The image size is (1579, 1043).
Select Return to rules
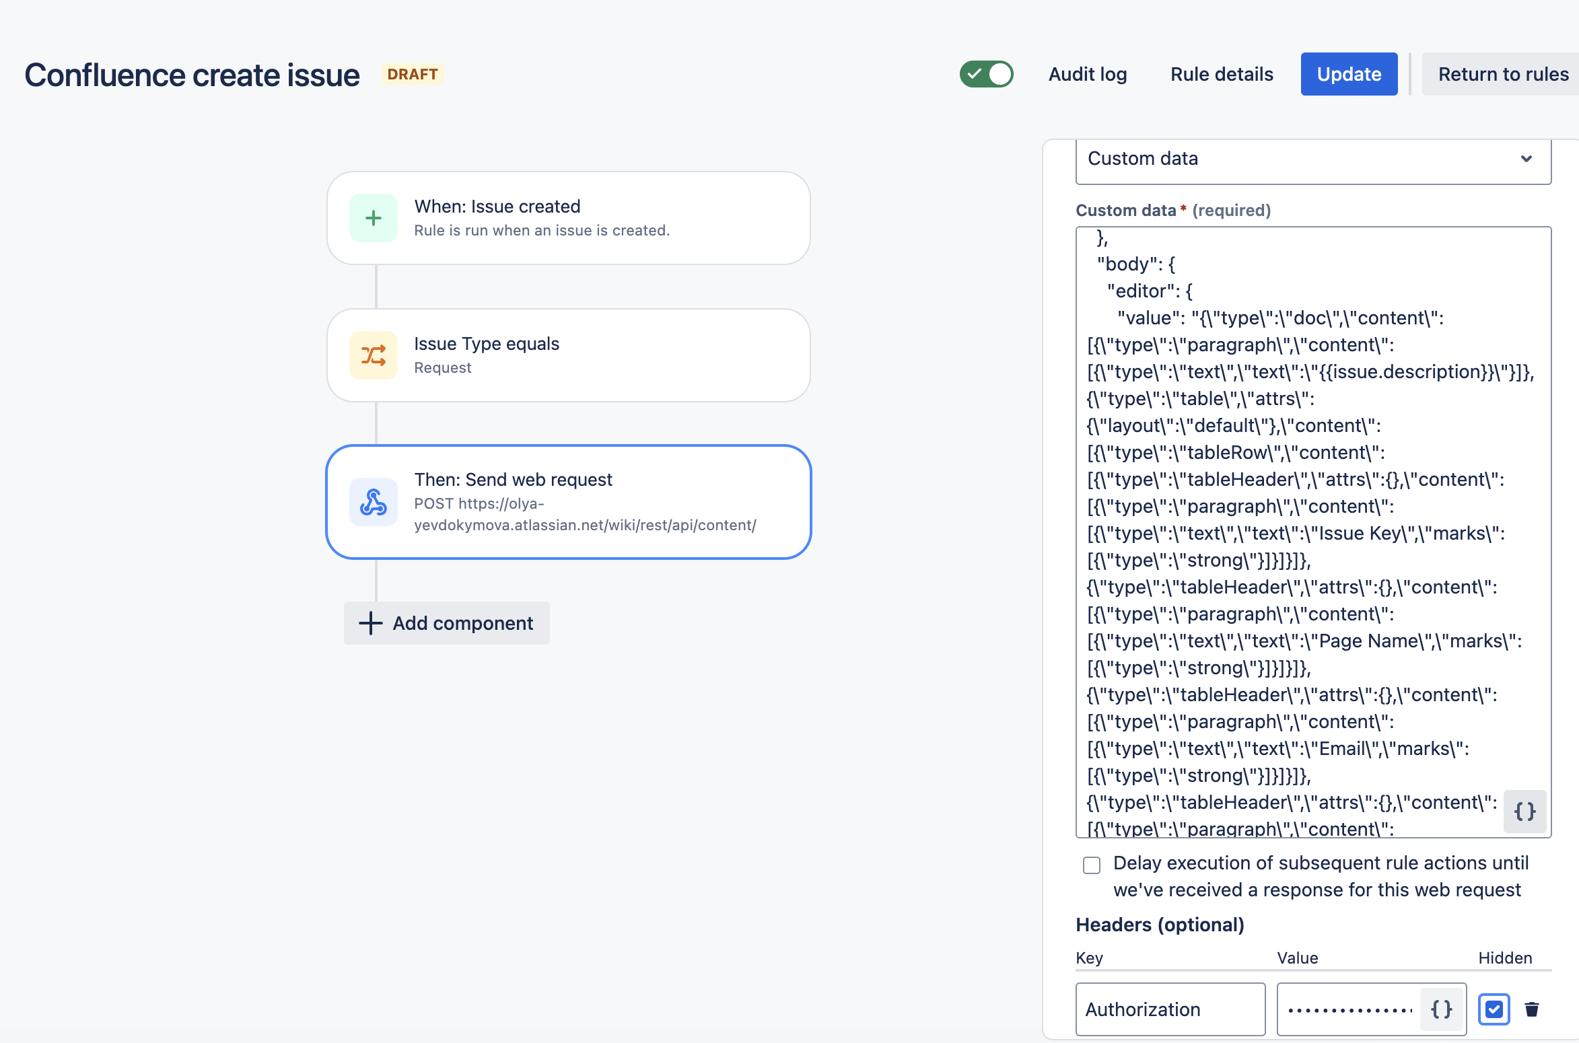1502,74
